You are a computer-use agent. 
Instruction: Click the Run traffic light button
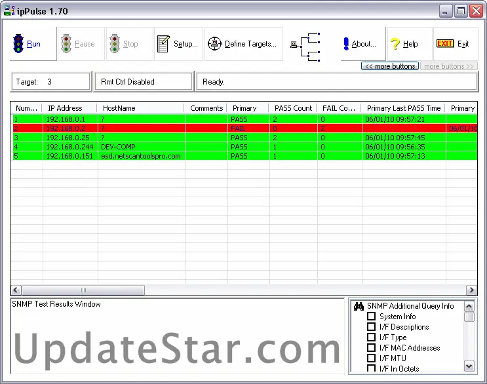[x=33, y=44]
